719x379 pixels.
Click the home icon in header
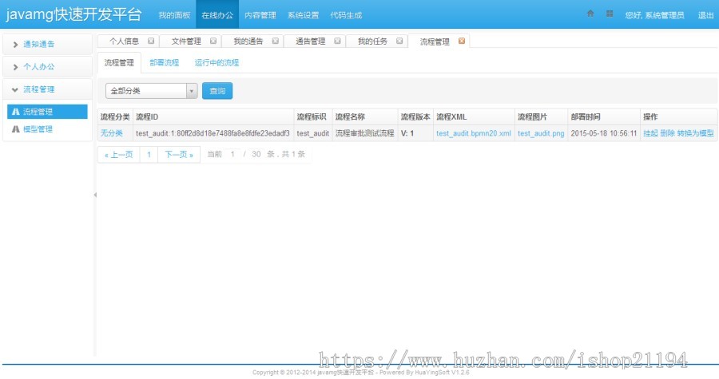(590, 14)
